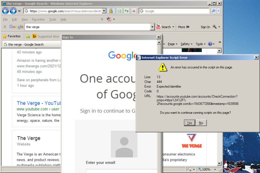Viewport: 260px width, 173px height.
Task: Open "The Verge - YouTube" search result
Action: point(39,103)
